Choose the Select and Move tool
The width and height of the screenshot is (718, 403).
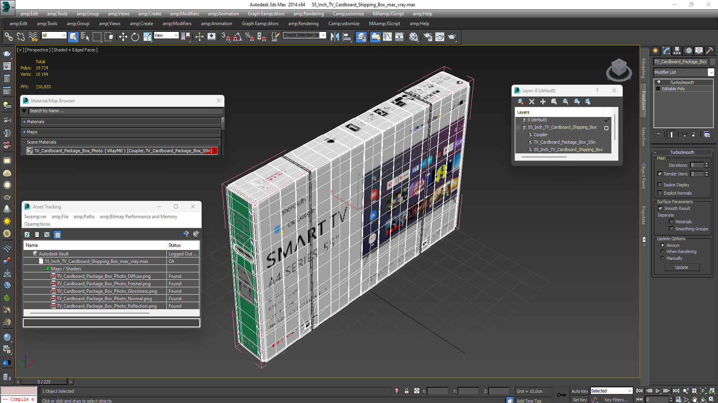123,37
